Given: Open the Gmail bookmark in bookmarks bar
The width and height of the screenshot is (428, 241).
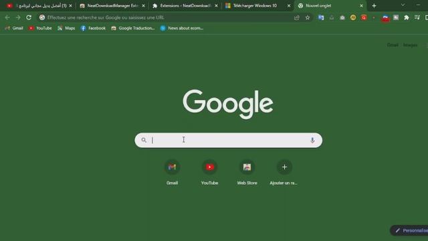Looking at the screenshot, I should click(x=14, y=28).
